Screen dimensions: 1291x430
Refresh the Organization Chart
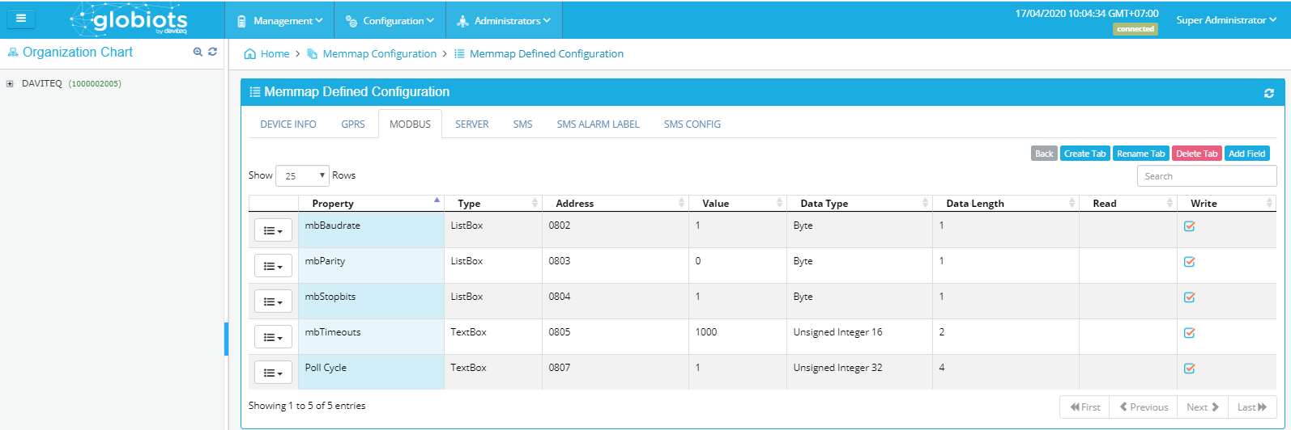212,52
